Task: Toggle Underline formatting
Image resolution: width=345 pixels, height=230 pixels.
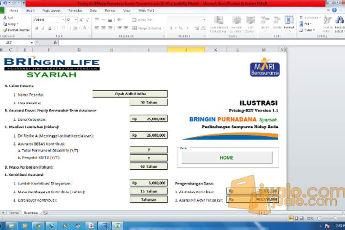Action: (50, 28)
